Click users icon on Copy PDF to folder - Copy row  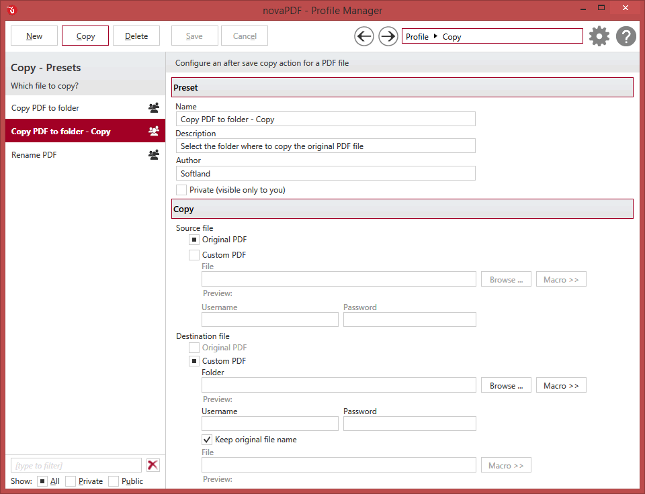click(154, 131)
